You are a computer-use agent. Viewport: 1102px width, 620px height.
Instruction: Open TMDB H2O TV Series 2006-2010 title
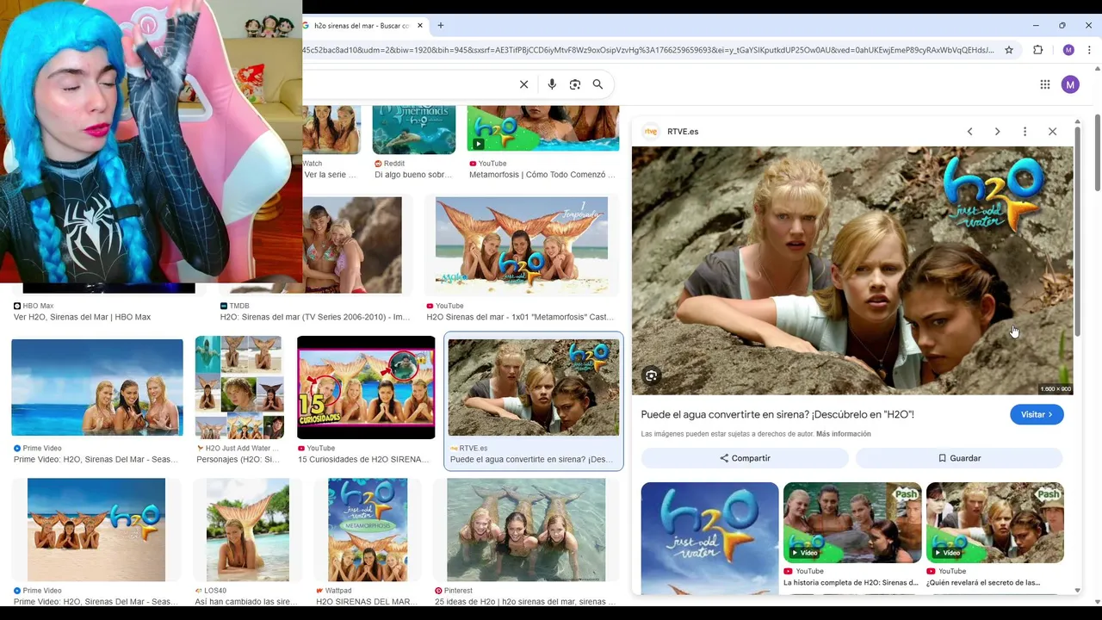click(x=315, y=317)
